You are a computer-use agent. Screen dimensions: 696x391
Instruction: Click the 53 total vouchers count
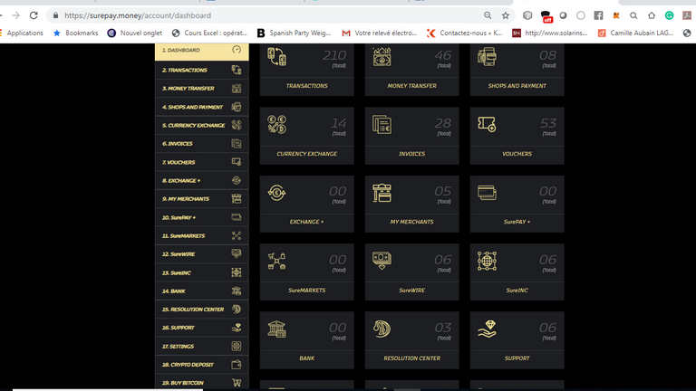click(547, 123)
